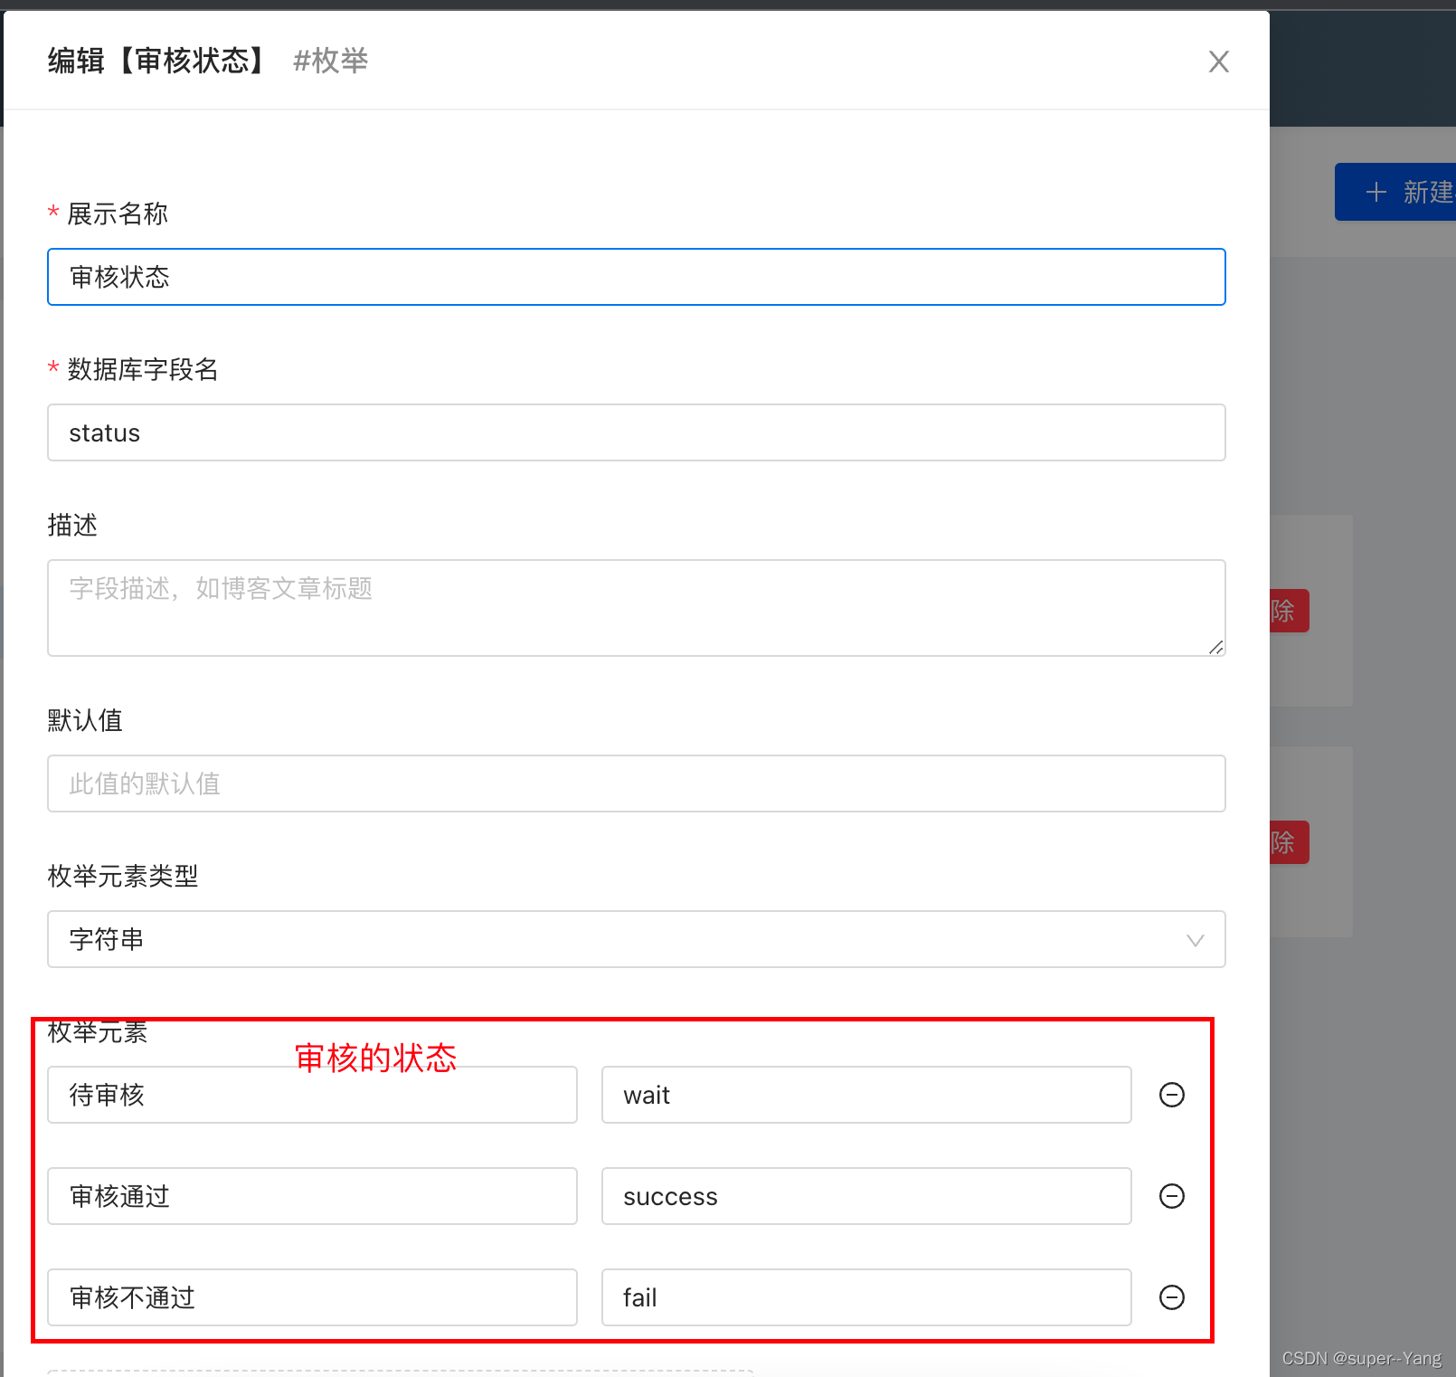Click the #枚举 type tag in dialog title
1456x1377 pixels.
click(x=330, y=61)
